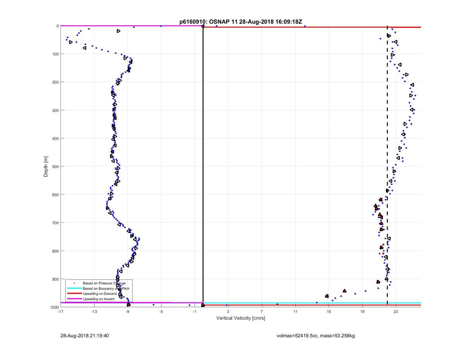The height and width of the screenshot is (345, 465).
Task: Click x-axis tick label 11
Action: [295, 311]
